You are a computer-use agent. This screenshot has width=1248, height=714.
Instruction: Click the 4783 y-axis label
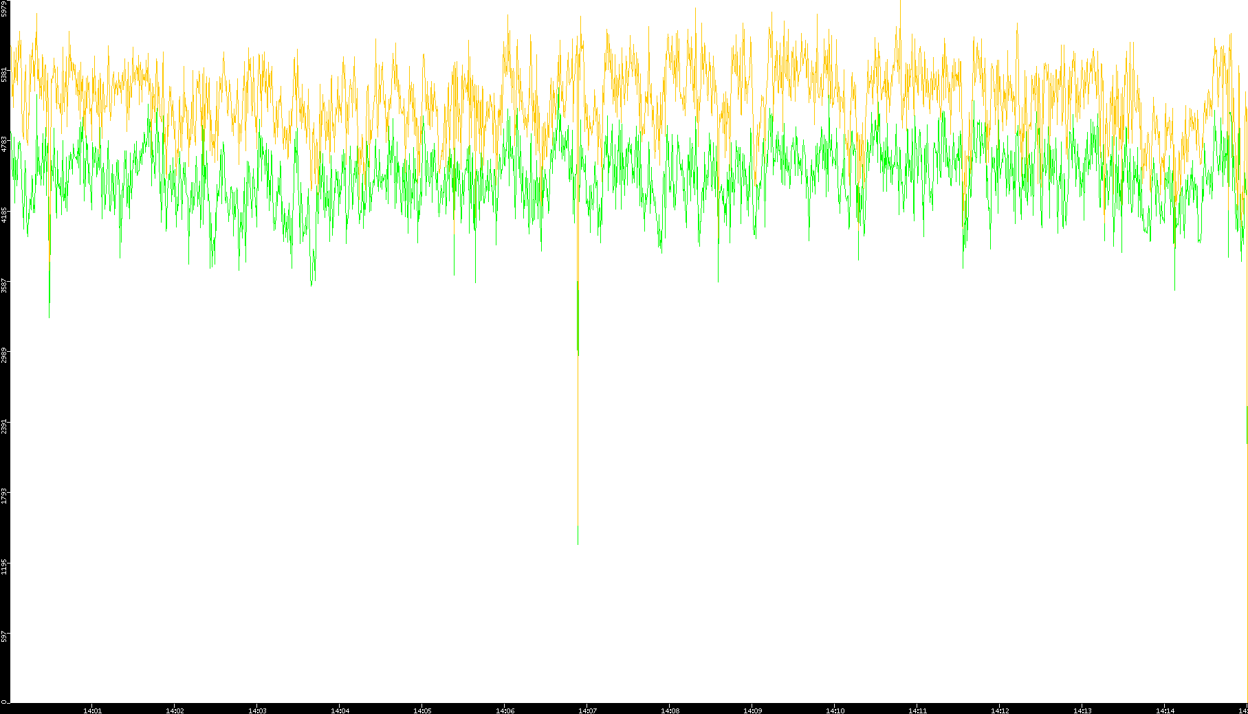5,144
